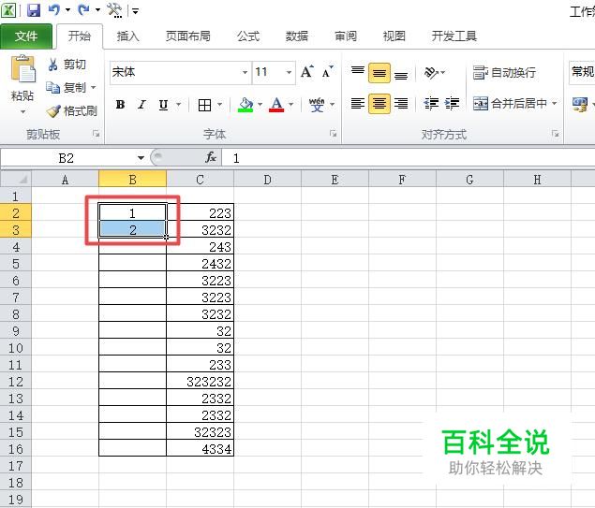Expand the 合并后居中 dropdown arrow
595x508 pixels.
click(x=555, y=103)
